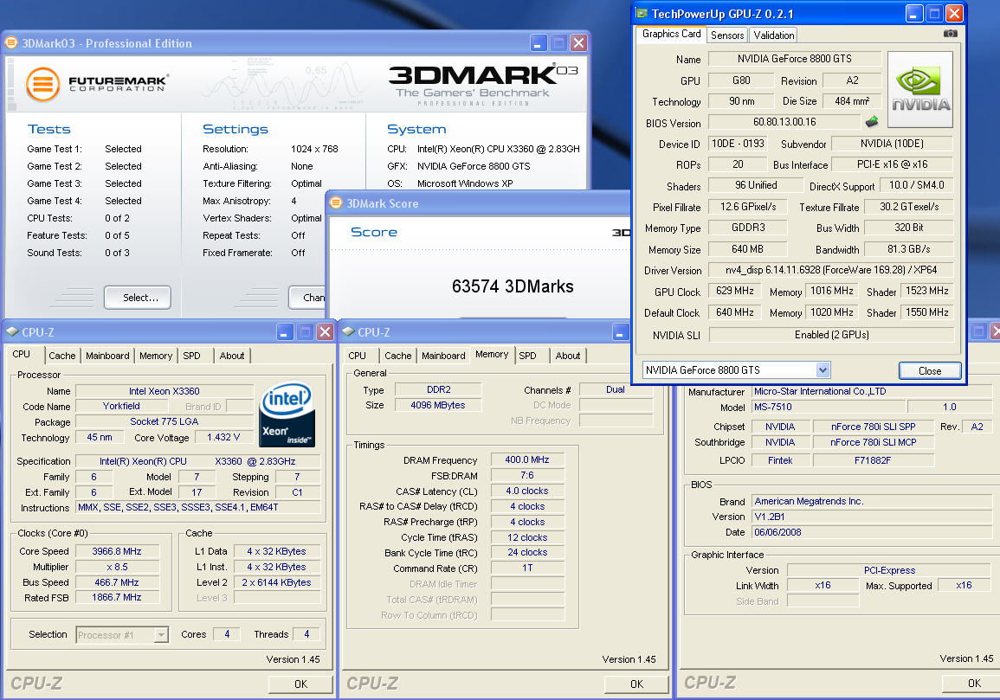
Task: Select the Graphics Card tab in GPU-Z
Action: 671,34
